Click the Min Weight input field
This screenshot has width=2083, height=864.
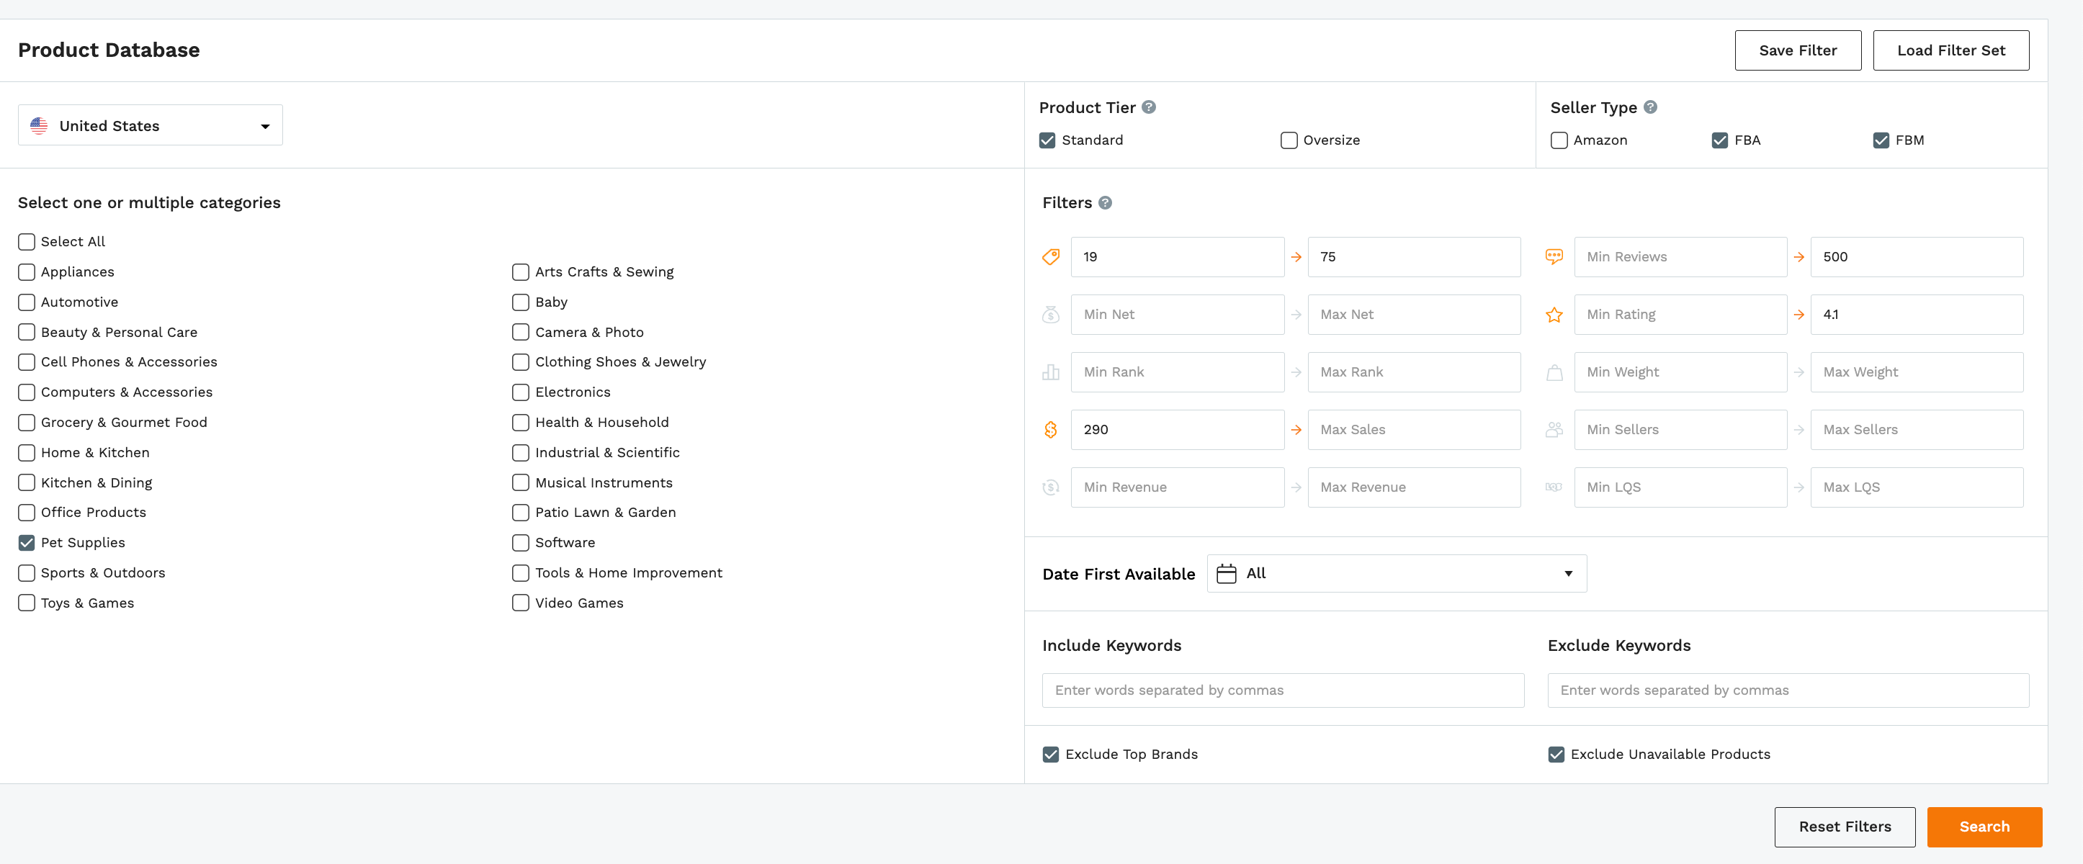(x=1680, y=372)
